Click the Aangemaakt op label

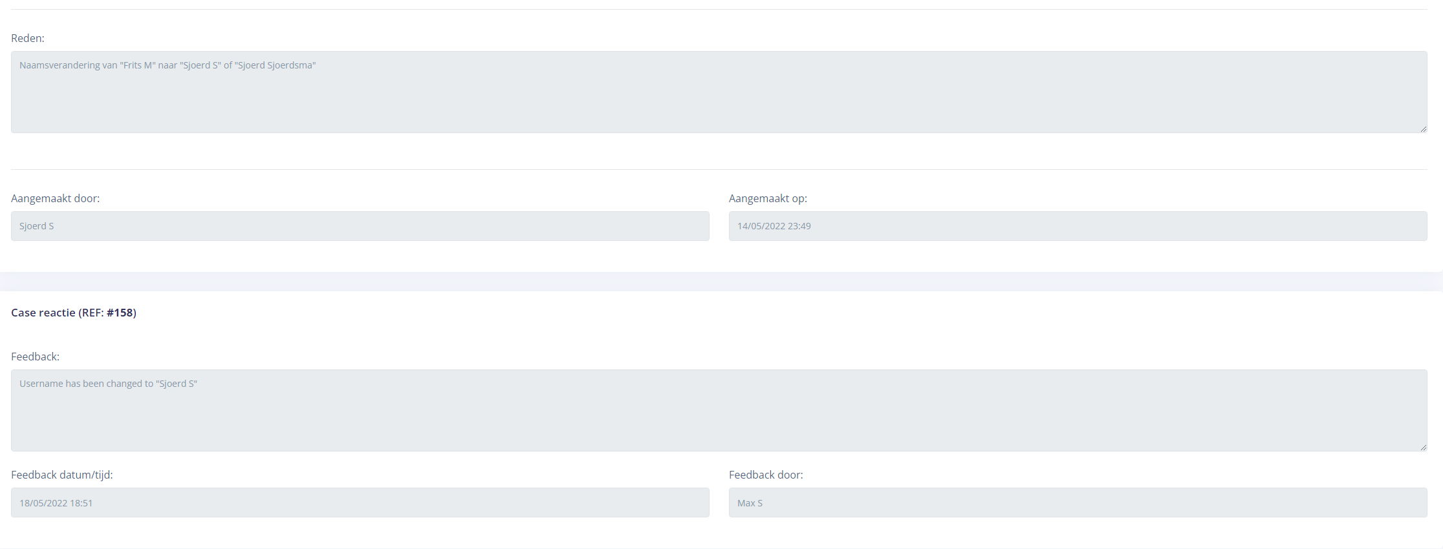point(768,198)
